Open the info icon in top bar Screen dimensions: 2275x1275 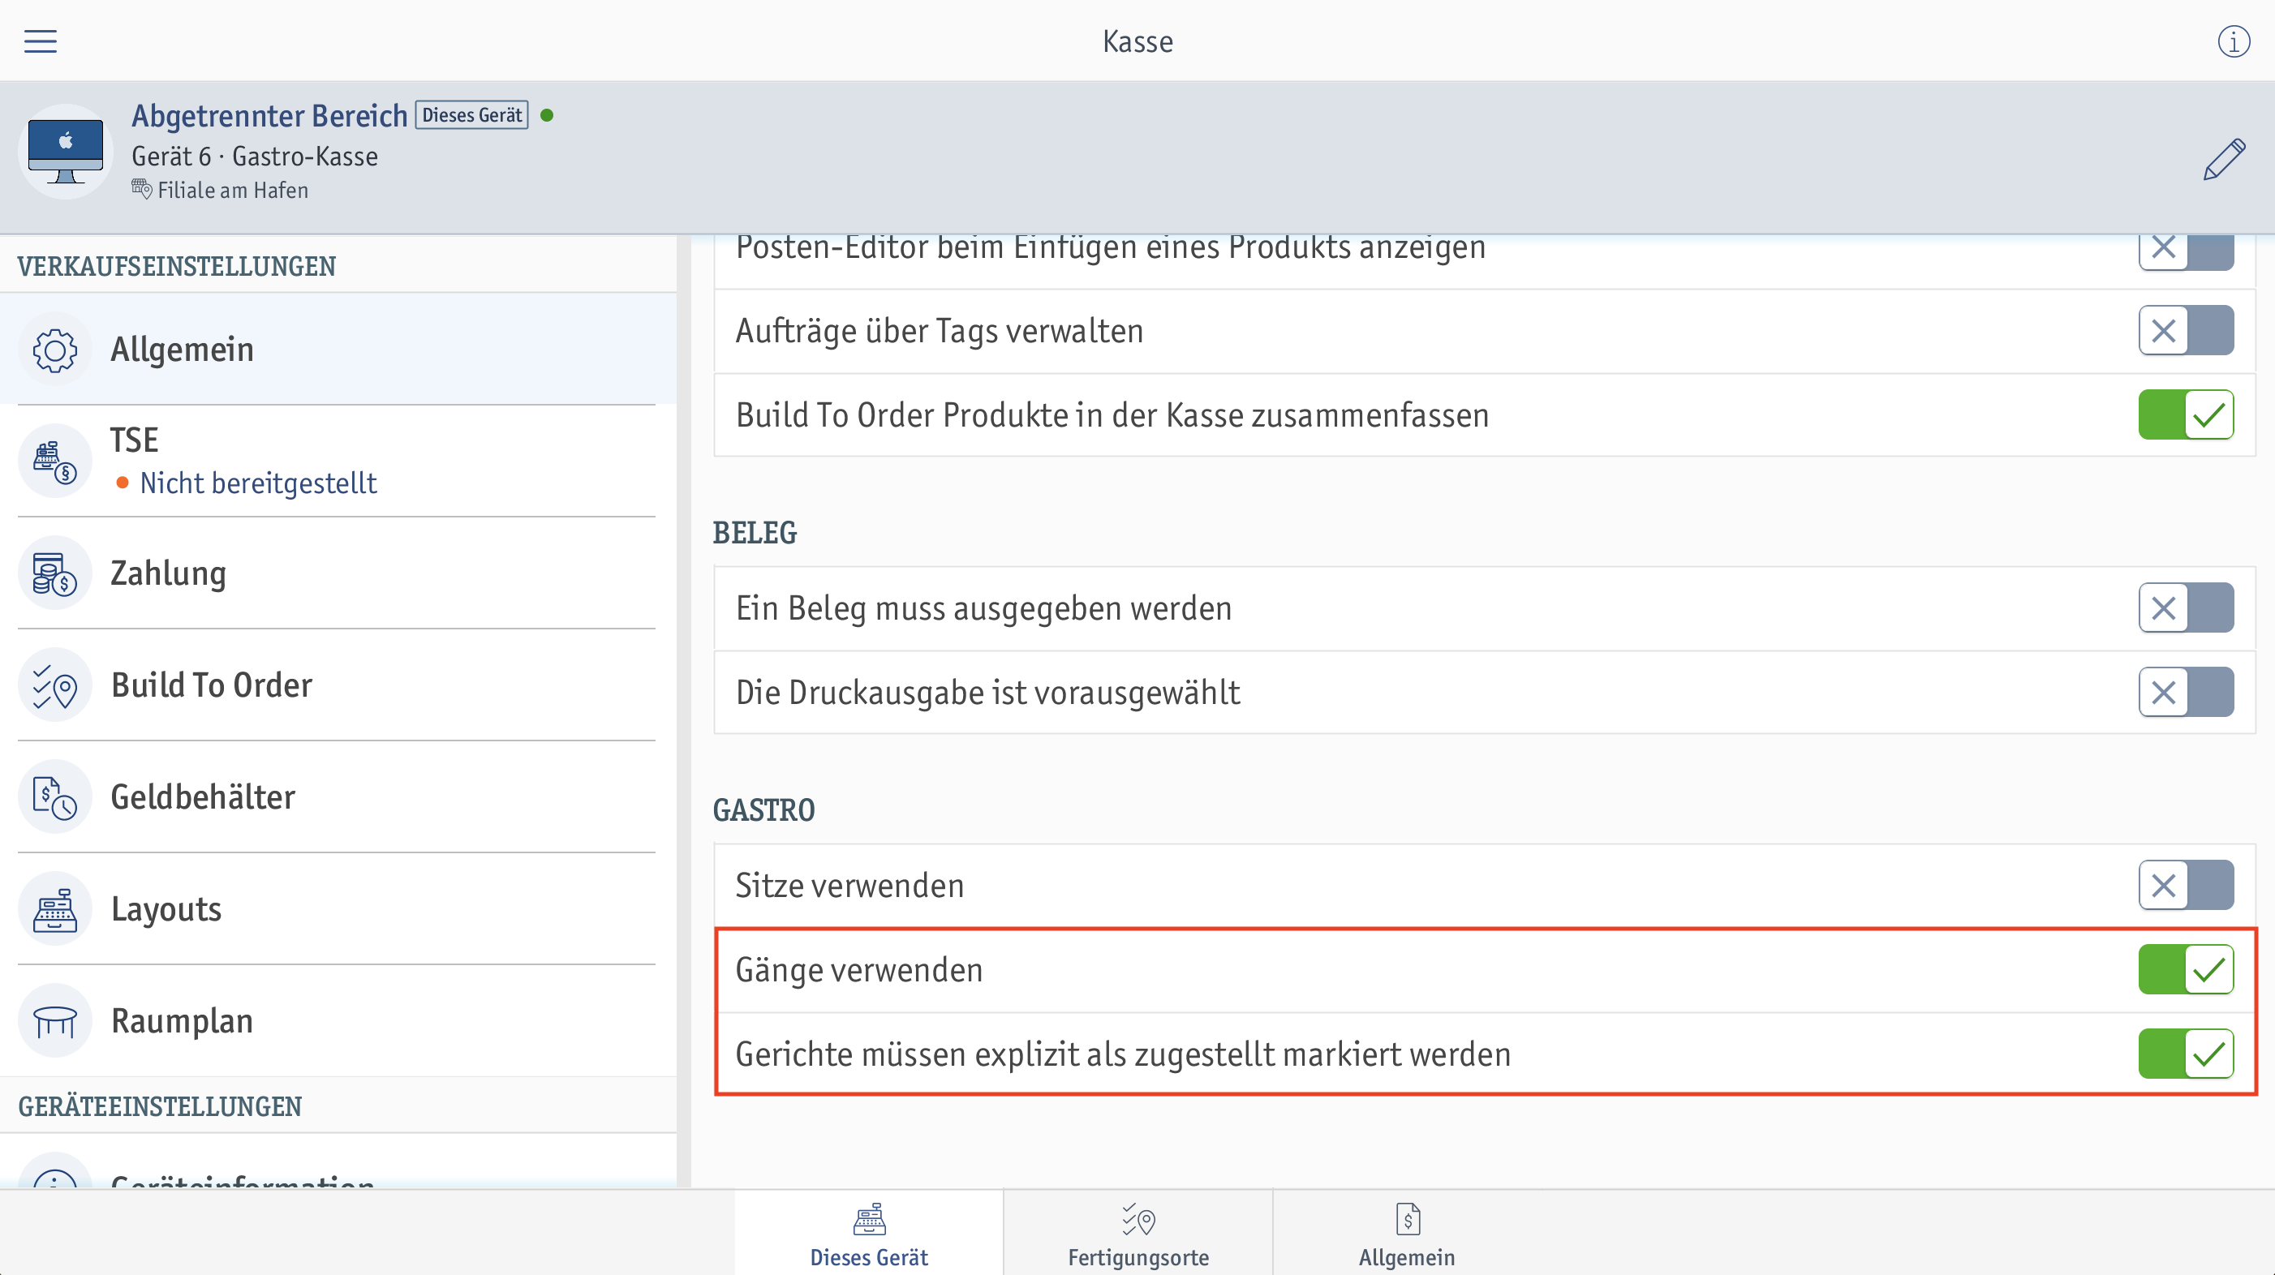2234,41
